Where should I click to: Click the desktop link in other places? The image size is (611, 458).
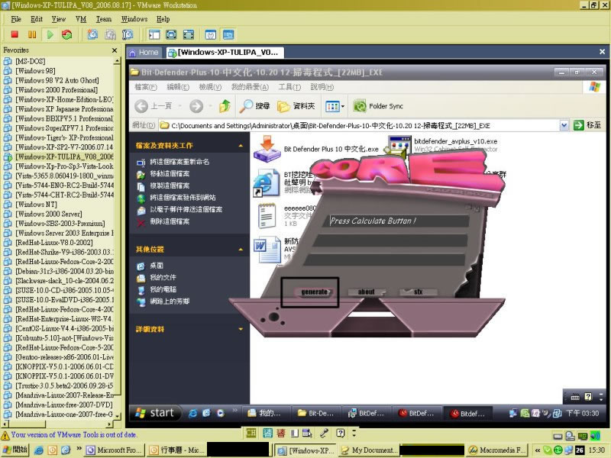pyautogui.click(x=157, y=266)
